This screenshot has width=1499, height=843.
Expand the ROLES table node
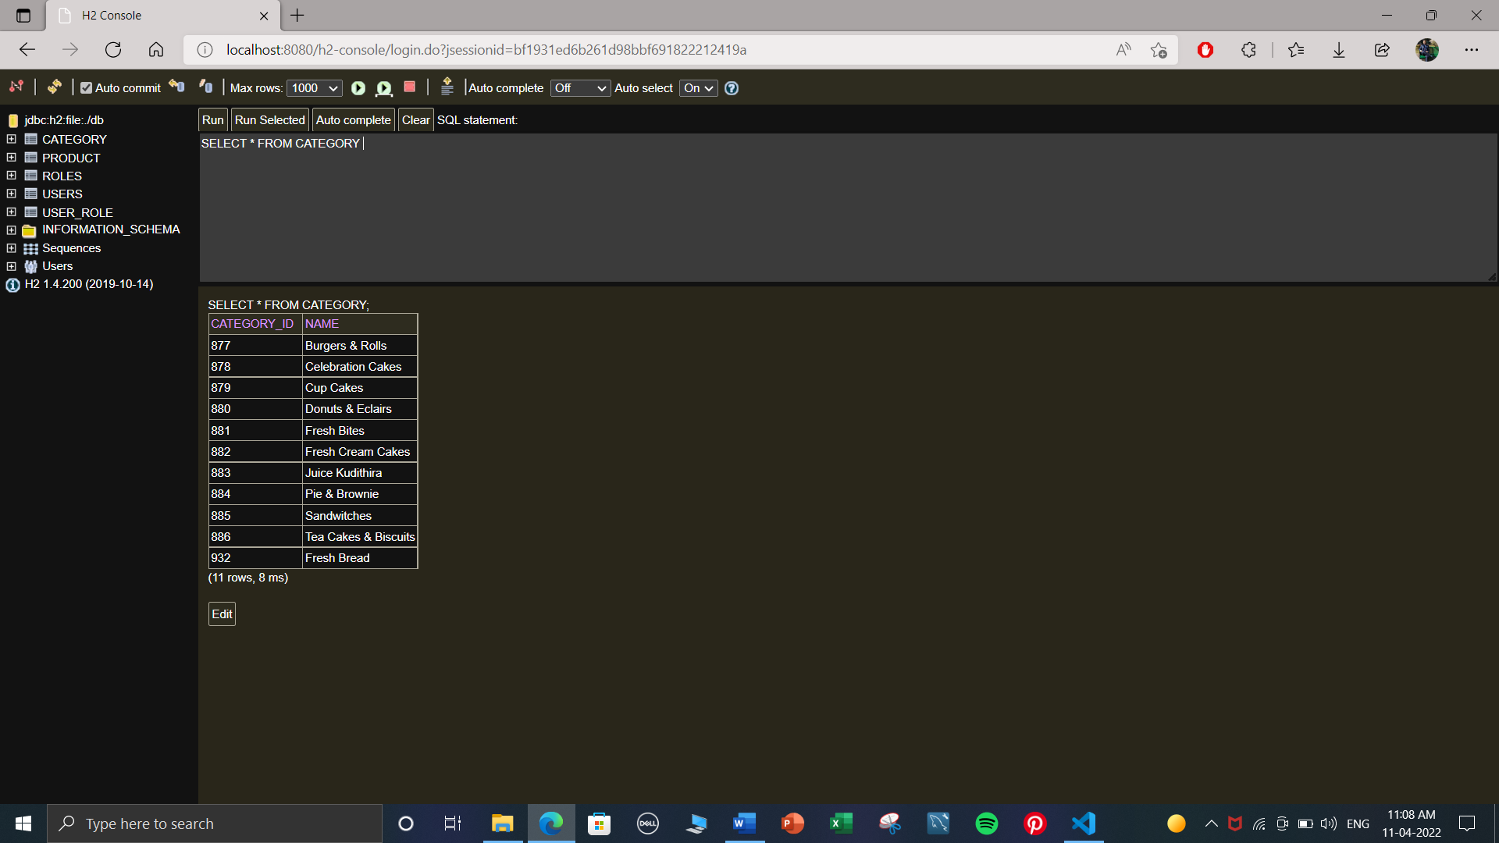[x=11, y=176]
